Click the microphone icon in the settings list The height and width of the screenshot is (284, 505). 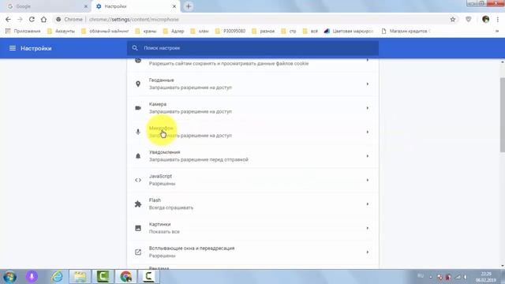tap(138, 132)
